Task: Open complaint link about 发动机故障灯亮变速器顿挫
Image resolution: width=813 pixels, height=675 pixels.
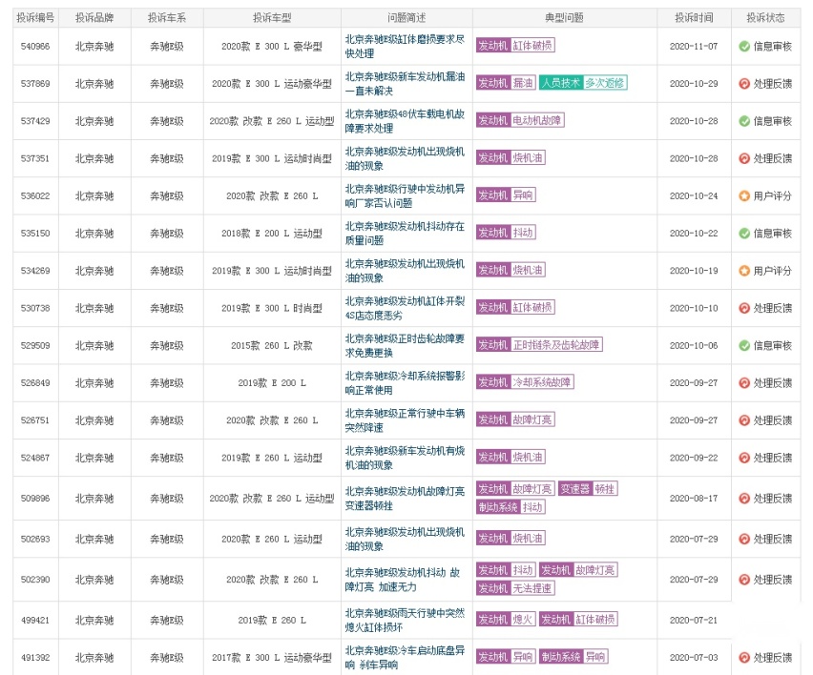Action: 405,499
